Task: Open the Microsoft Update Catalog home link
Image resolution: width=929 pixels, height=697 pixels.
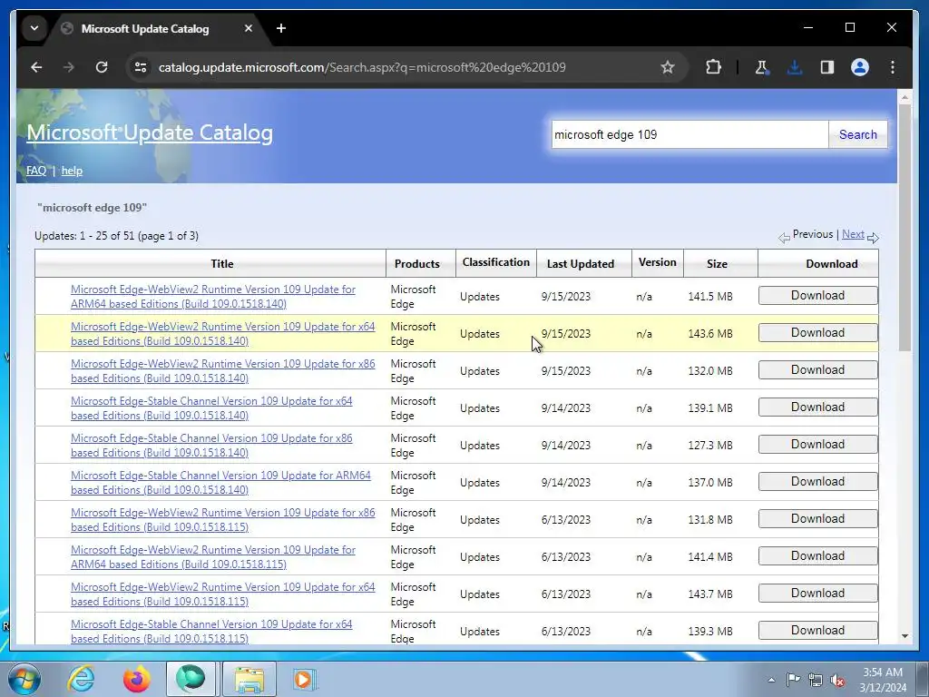Action: (150, 133)
